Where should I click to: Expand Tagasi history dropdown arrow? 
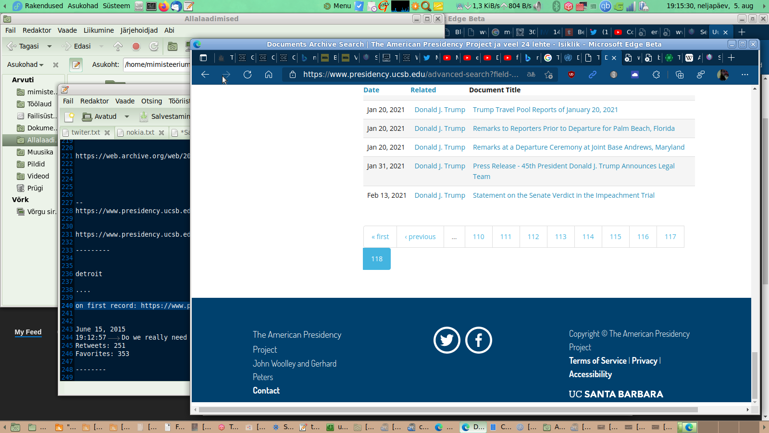pos(50,46)
